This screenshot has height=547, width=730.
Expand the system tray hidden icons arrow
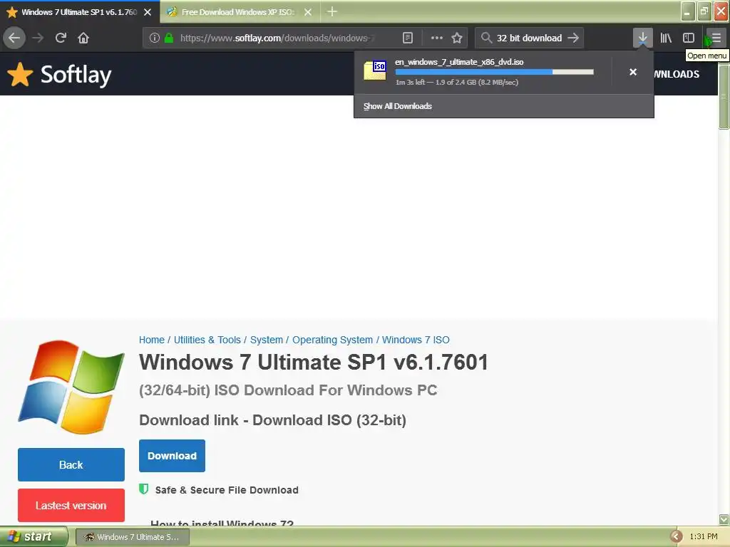(677, 537)
